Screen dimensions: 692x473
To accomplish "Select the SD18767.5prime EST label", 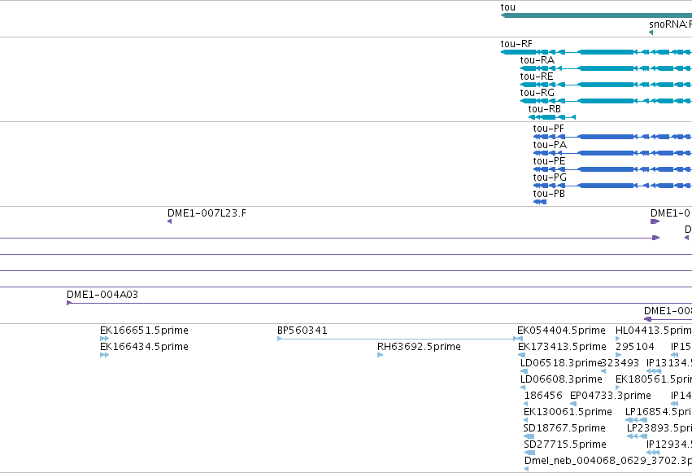I will click(564, 428).
